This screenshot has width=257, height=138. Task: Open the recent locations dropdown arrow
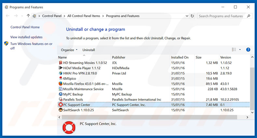22,16
